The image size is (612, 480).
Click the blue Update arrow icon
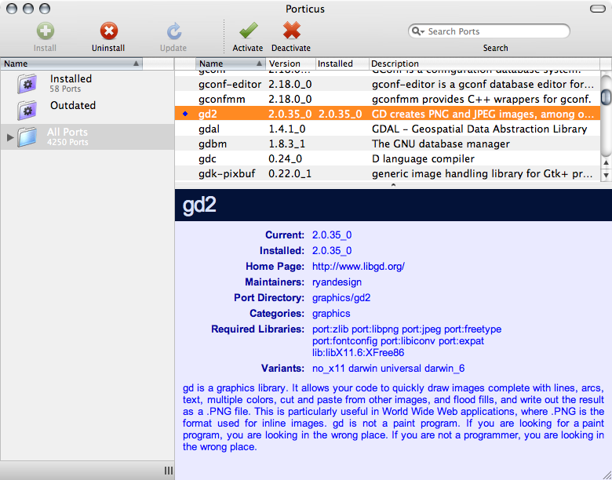click(173, 31)
